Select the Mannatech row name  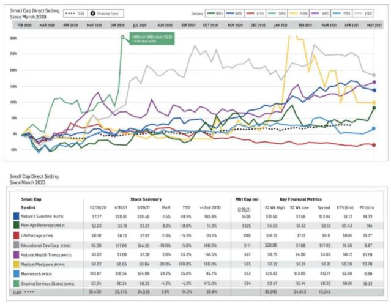36,274
